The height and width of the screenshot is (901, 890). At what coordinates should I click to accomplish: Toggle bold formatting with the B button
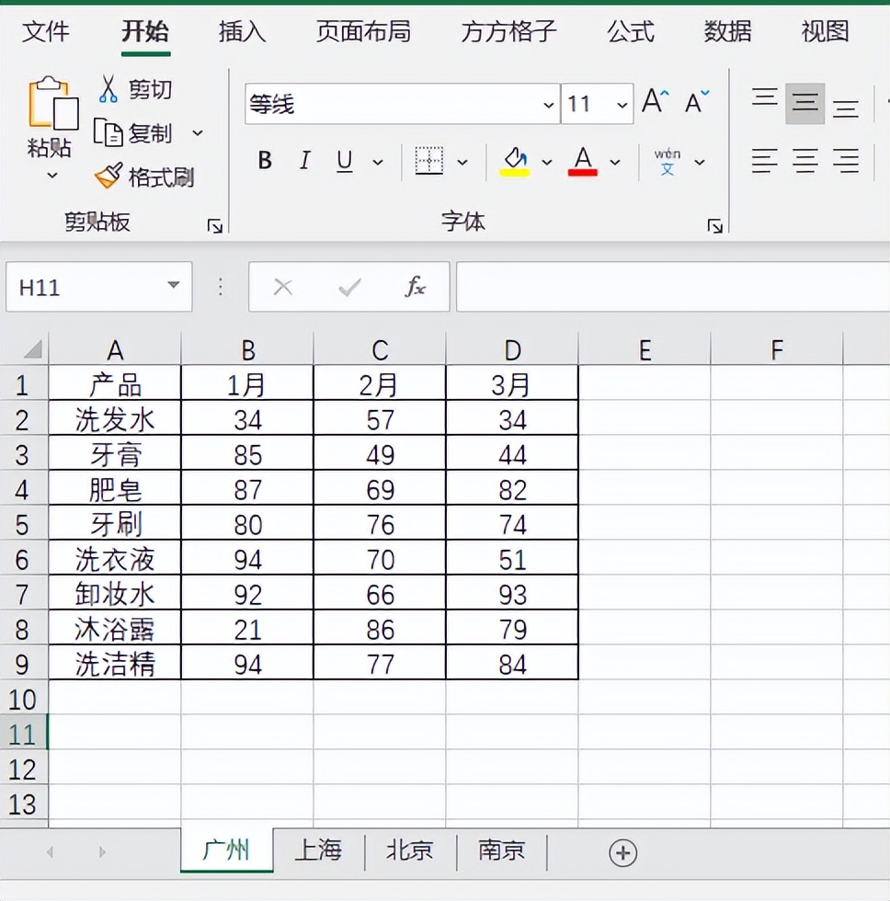coord(264,161)
